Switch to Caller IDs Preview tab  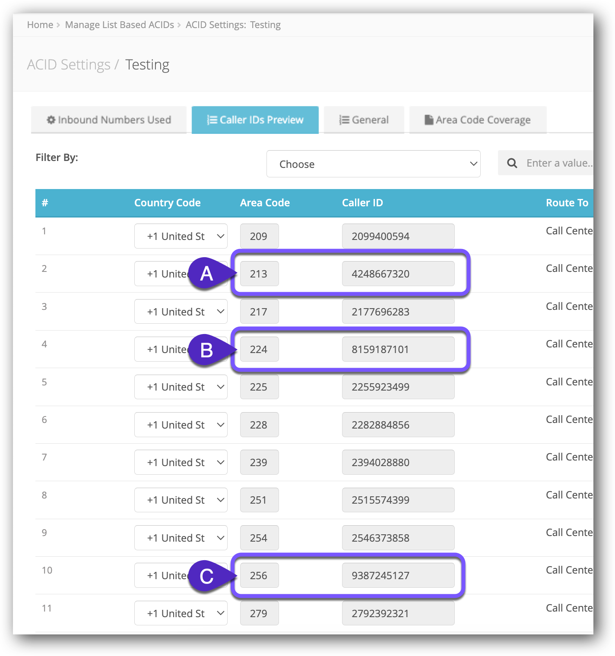coord(255,120)
